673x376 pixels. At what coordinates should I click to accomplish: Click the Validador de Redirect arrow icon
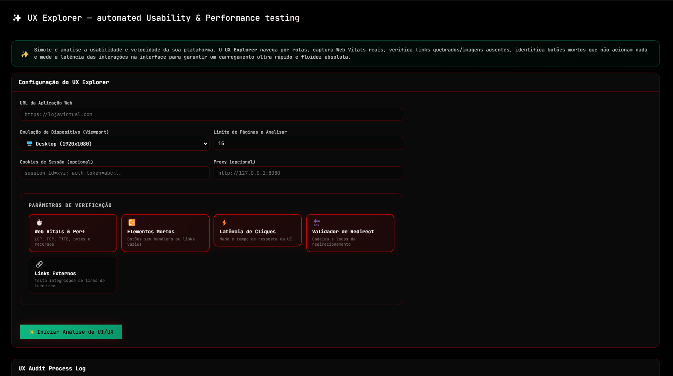tap(317, 222)
